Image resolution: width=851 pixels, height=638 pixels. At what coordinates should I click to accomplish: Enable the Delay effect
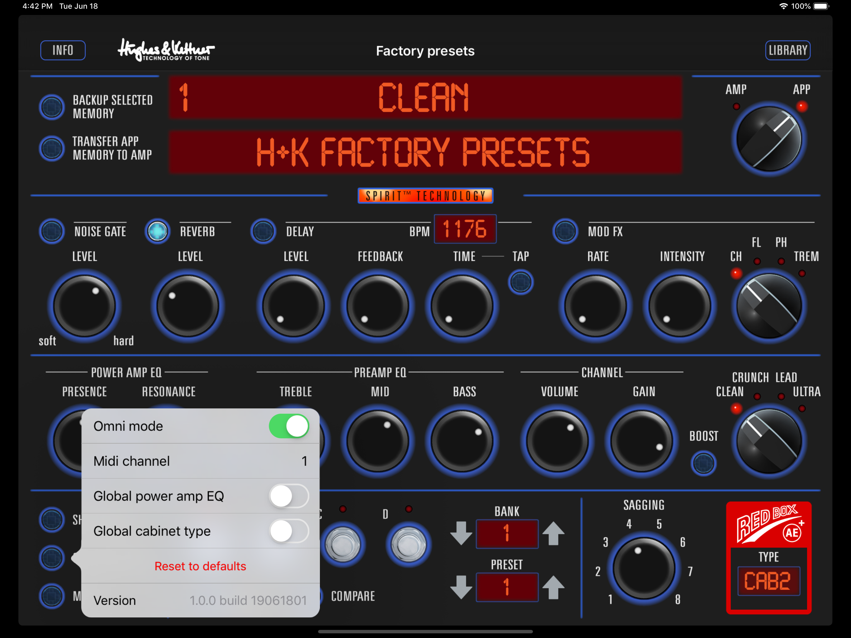click(263, 231)
